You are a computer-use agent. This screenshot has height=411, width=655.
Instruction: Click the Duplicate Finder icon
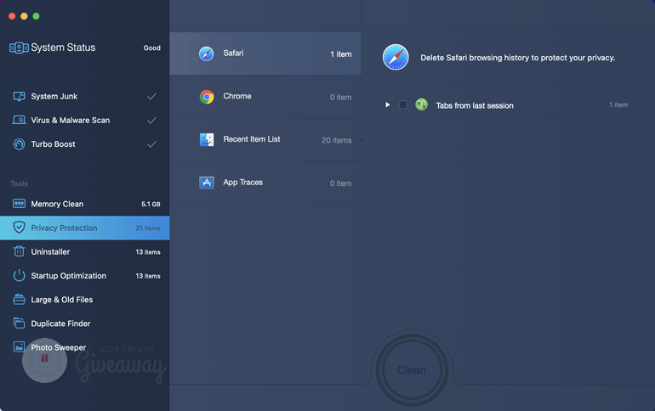click(x=19, y=323)
